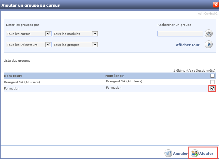Image resolution: width=219 pixels, height=159 pixels.
Task: Select the Formation row short name
Action: [12, 88]
